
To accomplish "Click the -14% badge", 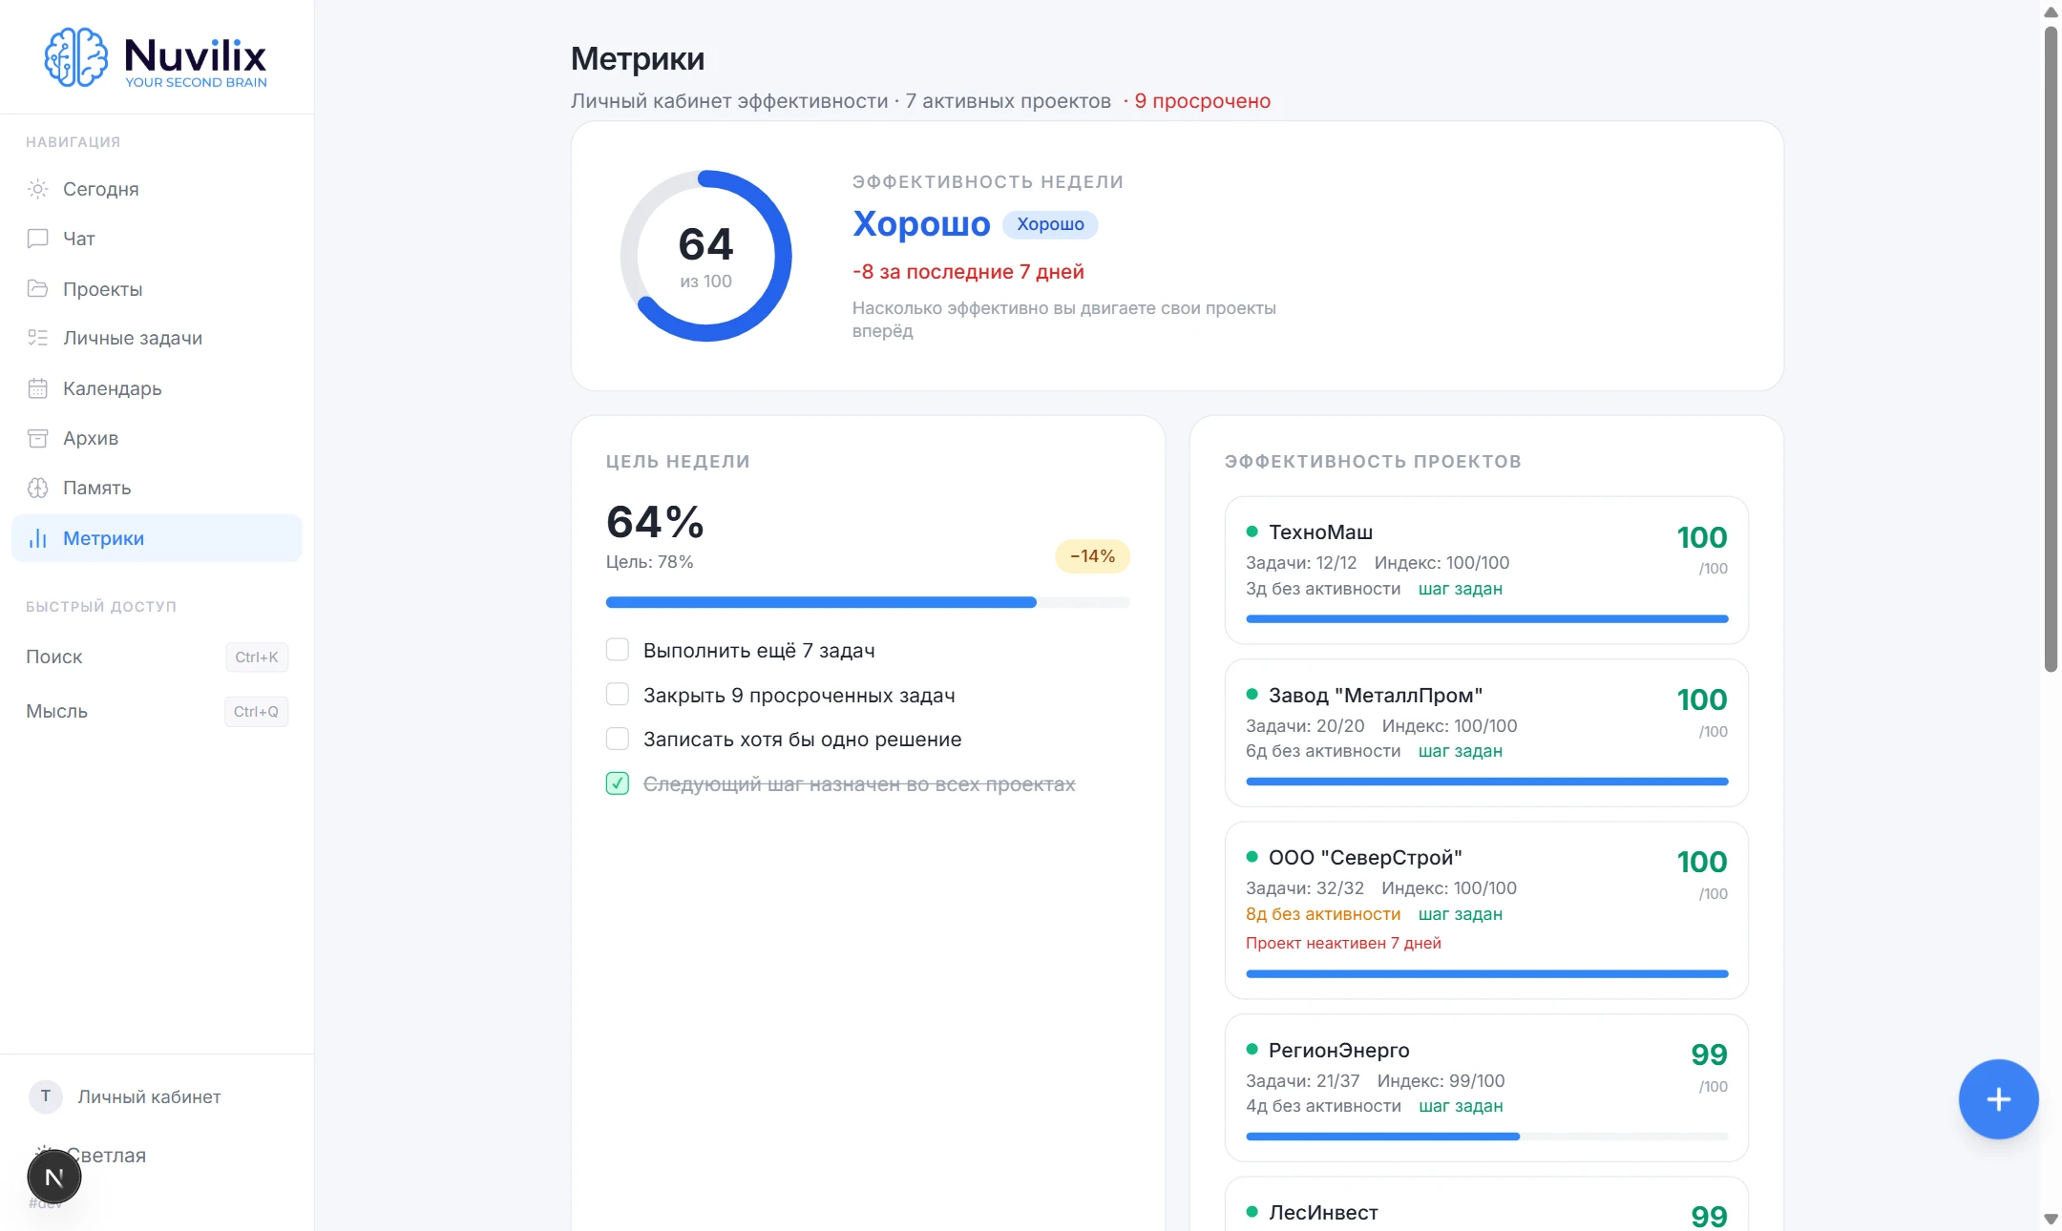I will tap(1092, 556).
